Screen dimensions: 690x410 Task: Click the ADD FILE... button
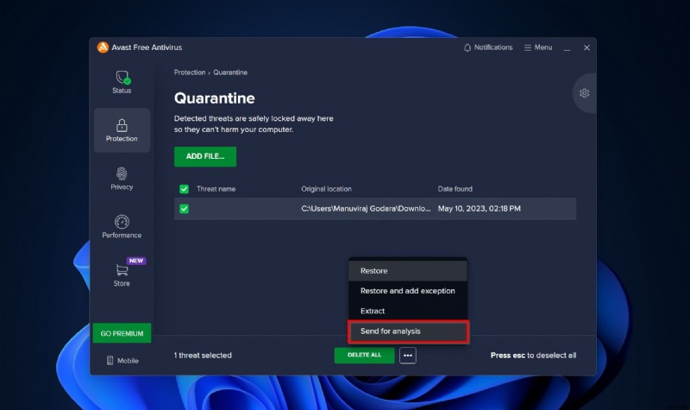point(205,156)
